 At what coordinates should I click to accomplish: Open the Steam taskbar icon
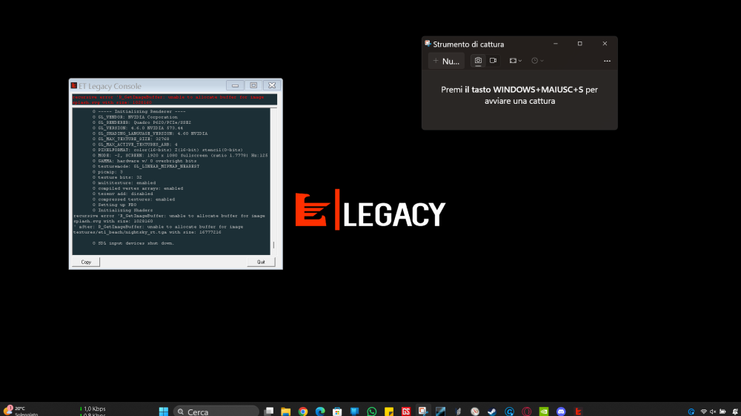(492, 412)
